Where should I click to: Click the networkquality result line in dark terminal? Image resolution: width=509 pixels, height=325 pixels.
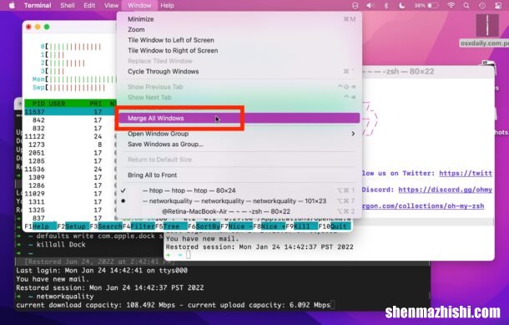tap(174, 305)
